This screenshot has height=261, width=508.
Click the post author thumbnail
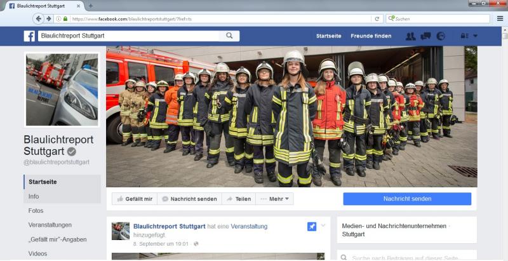pyautogui.click(x=121, y=231)
